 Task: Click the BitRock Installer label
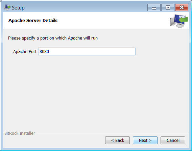(20, 133)
